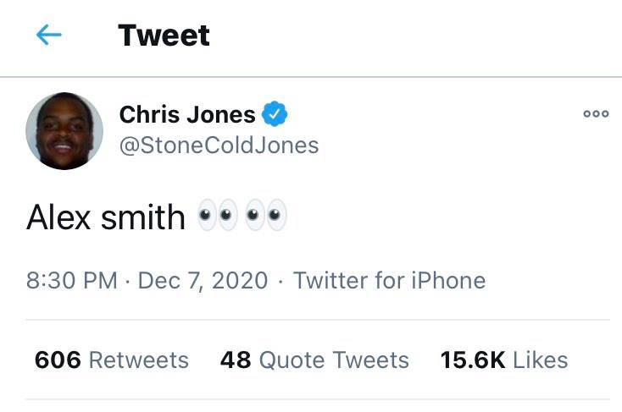
Task: Open the three-dot more options menu
Action: [596, 115]
